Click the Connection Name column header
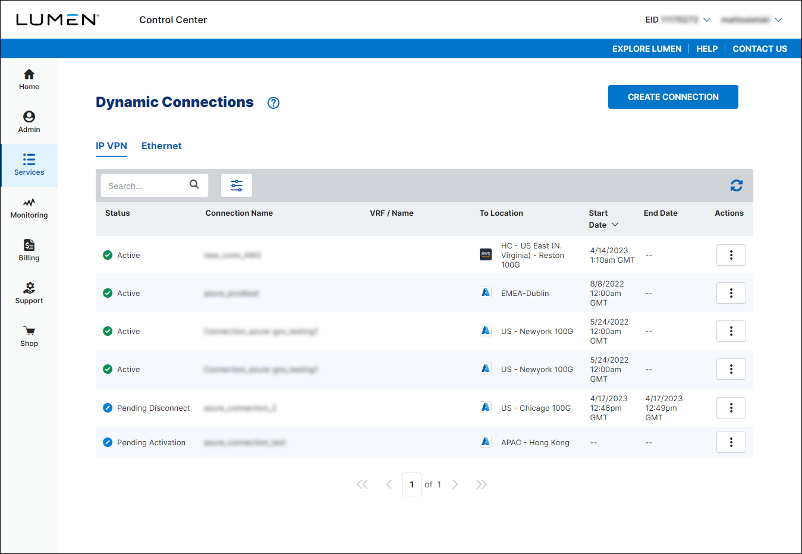 (x=239, y=213)
